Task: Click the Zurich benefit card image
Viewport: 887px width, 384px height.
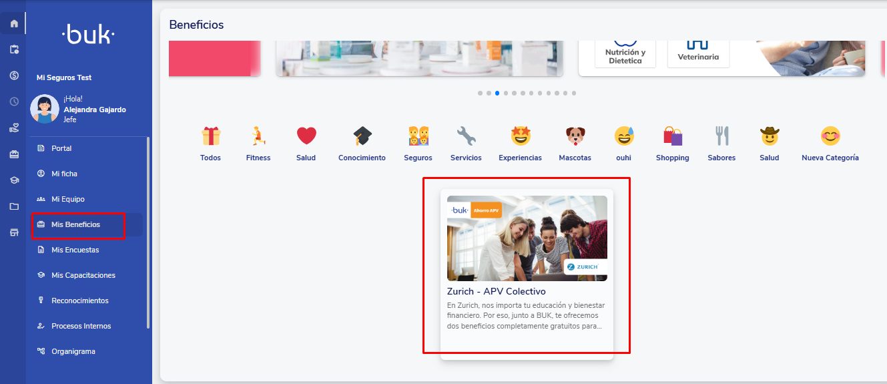Action: 527,238
